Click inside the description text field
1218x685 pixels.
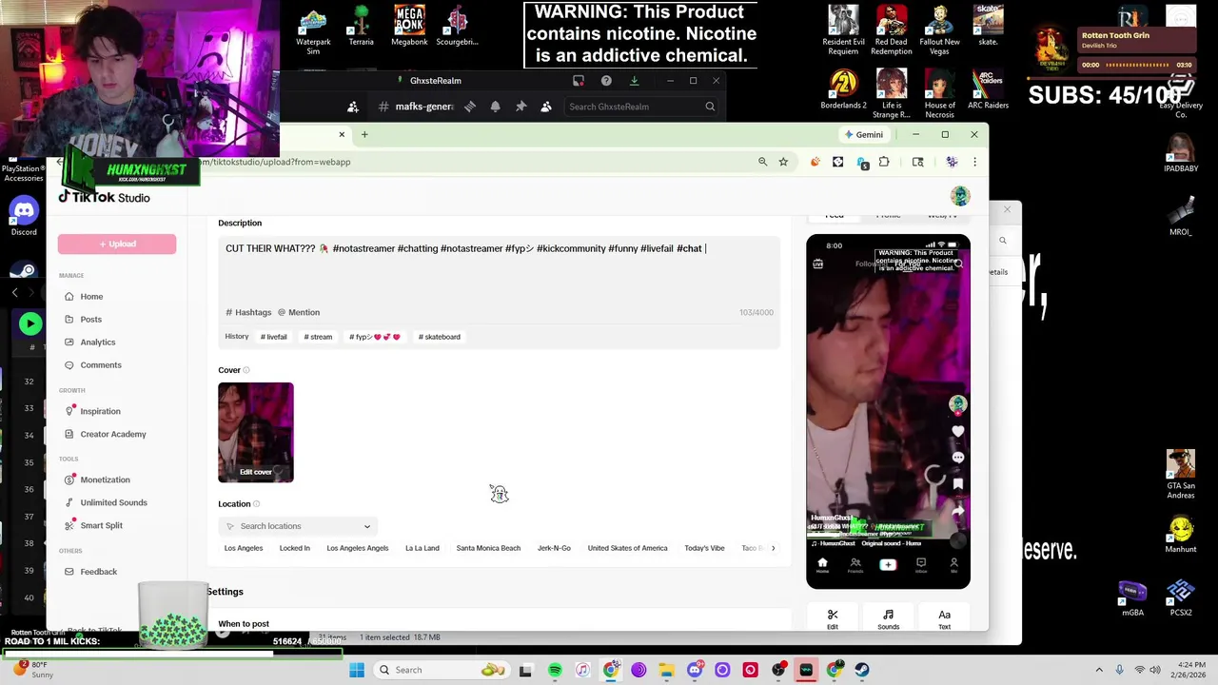[x=499, y=271]
